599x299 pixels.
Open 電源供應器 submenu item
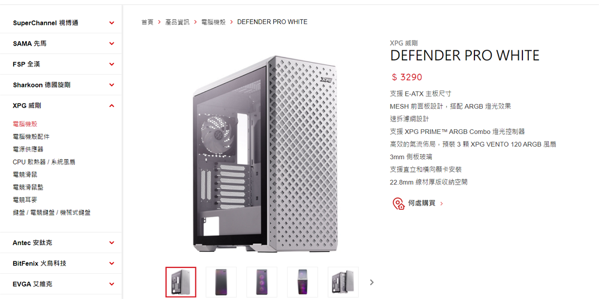pyautogui.click(x=28, y=149)
